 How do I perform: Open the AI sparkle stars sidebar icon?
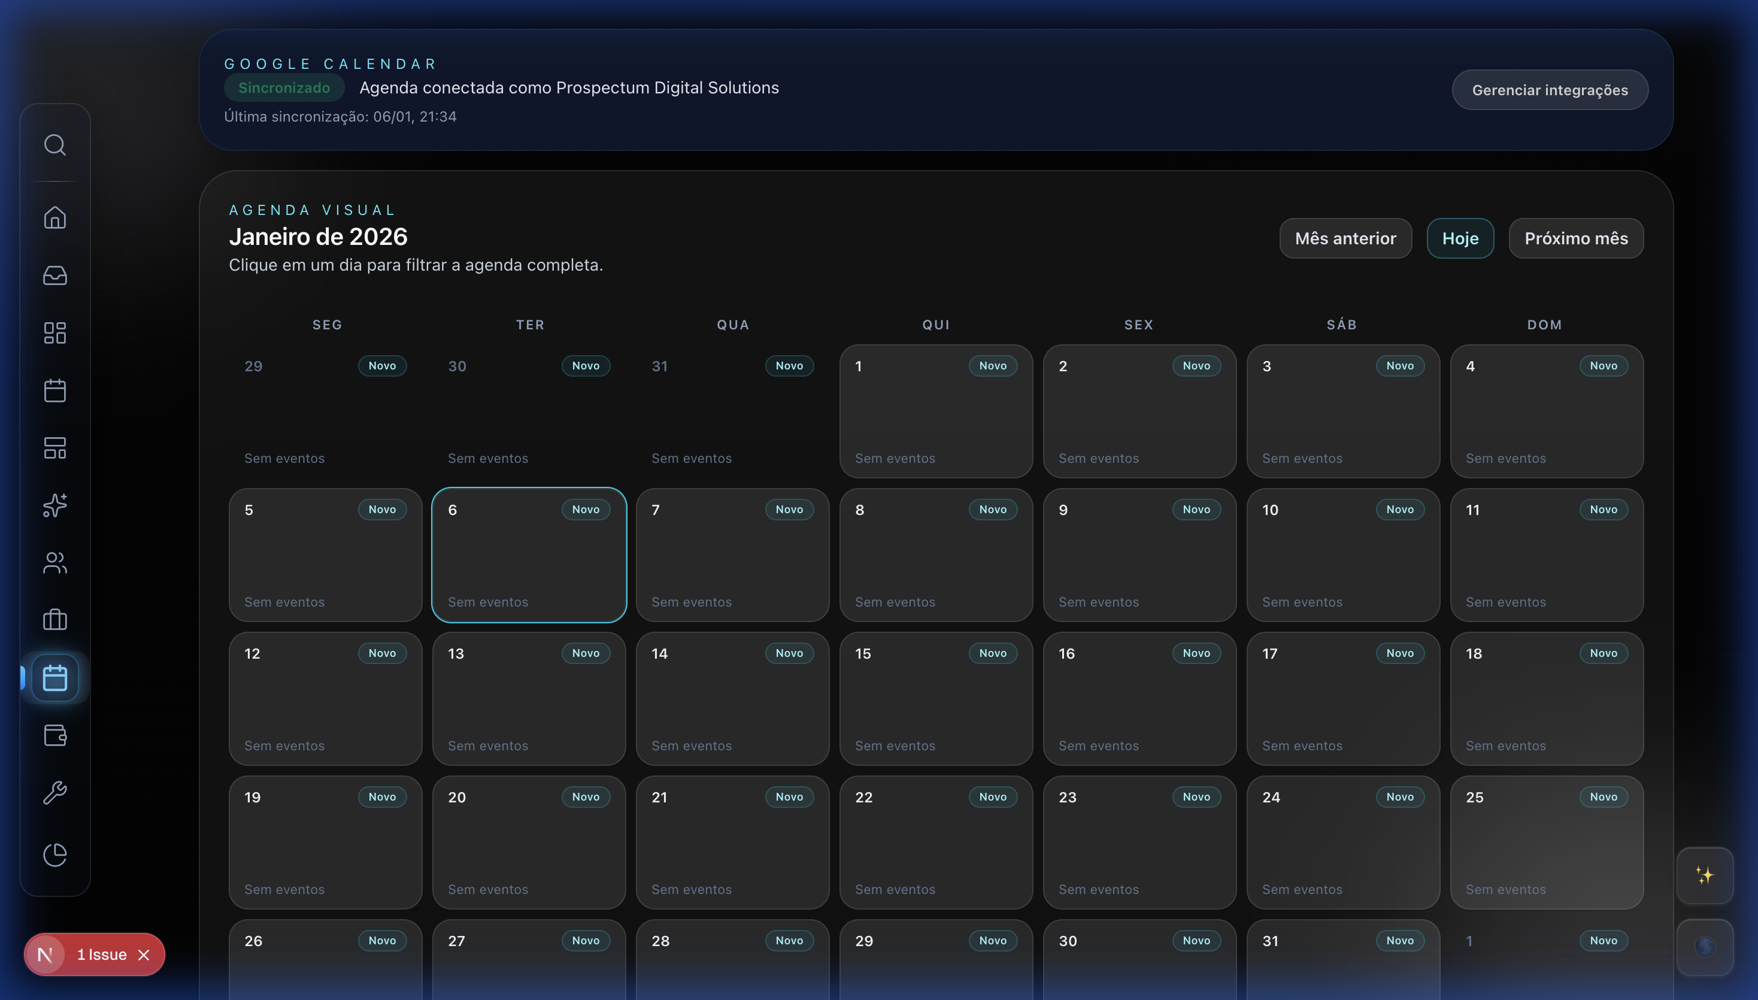point(55,505)
